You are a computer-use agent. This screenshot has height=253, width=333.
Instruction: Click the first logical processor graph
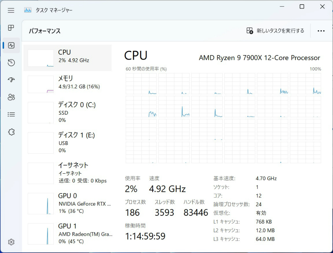click(141, 84)
